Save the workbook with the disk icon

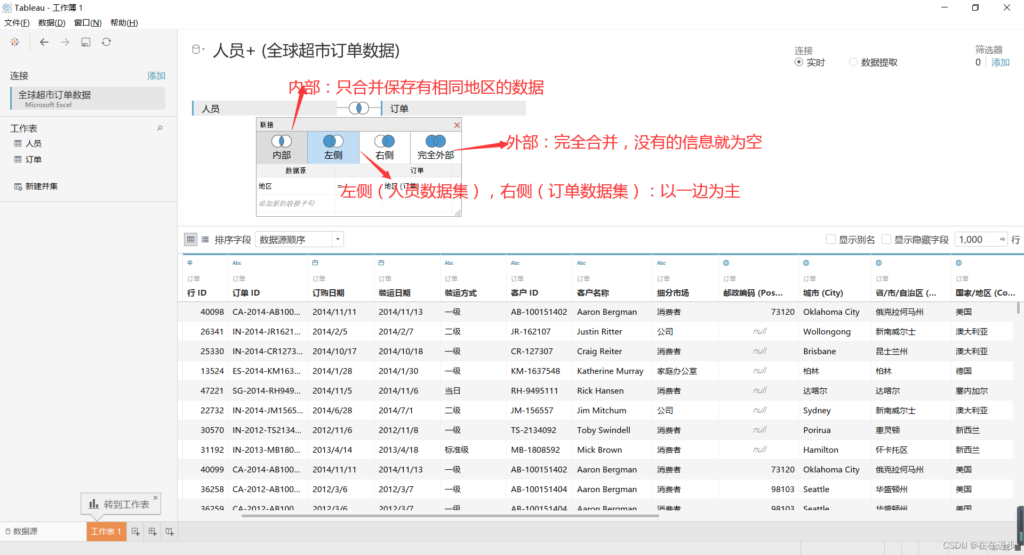click(x=86, y=42)
